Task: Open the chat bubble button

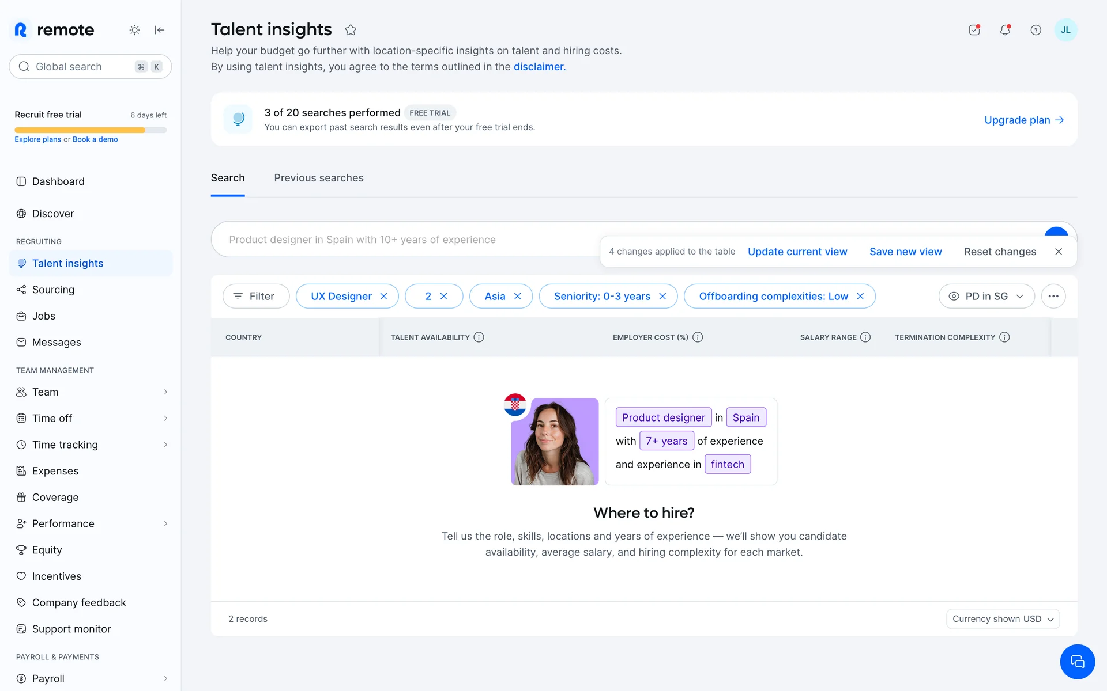Action: pyautogui.click(x=1077, y=662)
